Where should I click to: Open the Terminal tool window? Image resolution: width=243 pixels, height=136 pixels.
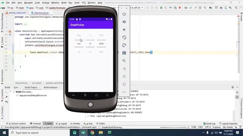point(35,124)
